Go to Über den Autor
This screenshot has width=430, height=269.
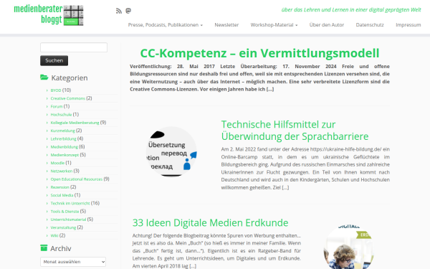tap(327, 25)
